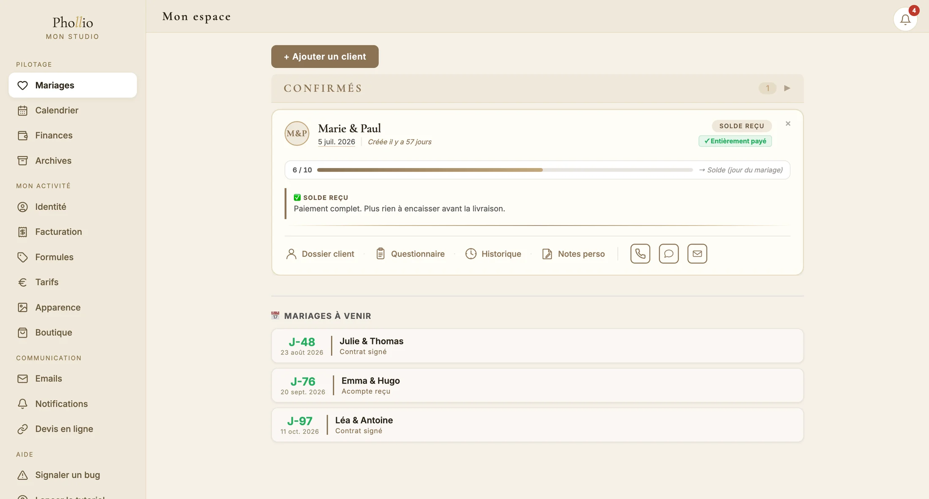Click the chat message bubble icon
929x499 pixels.
[x=668, y=254]
